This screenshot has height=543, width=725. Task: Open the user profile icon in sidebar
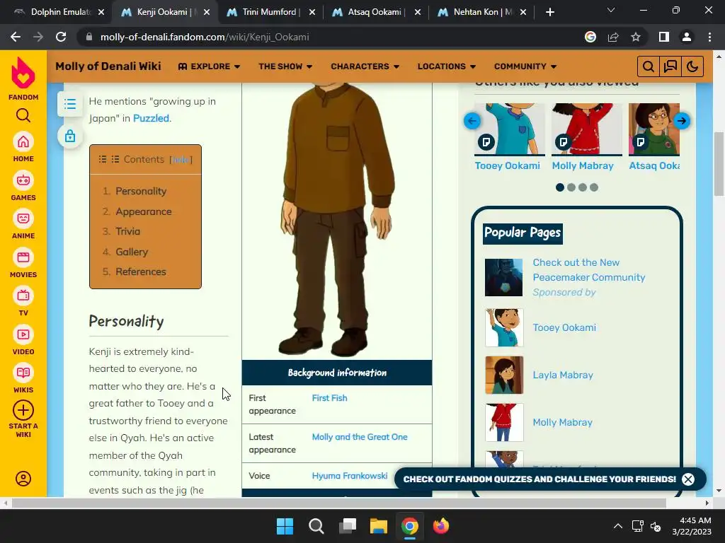(x=23, y=479)
